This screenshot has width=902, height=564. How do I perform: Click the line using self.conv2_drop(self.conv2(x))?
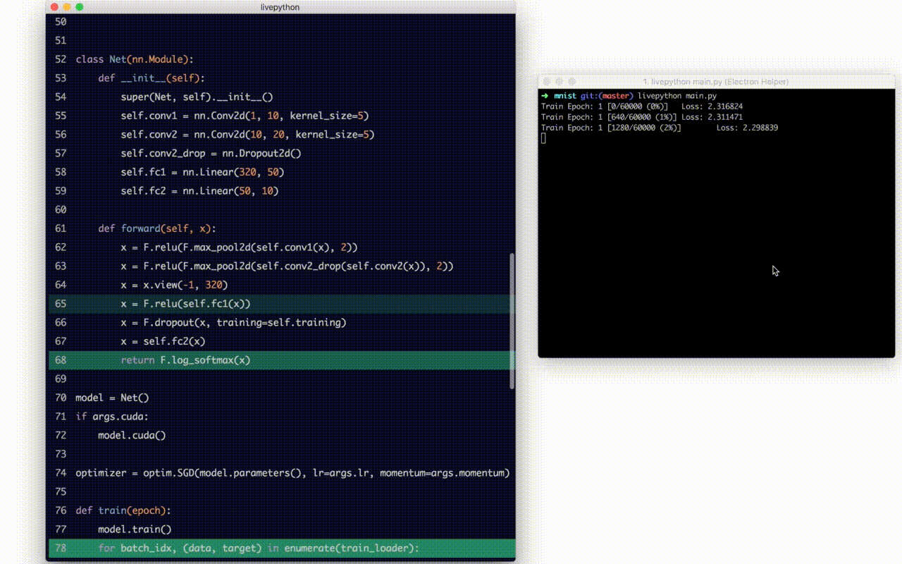point(287,266)
